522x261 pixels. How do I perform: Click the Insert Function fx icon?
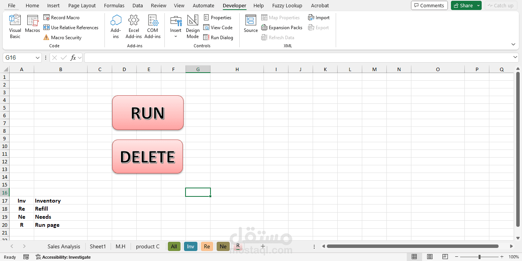pos(73,58)
